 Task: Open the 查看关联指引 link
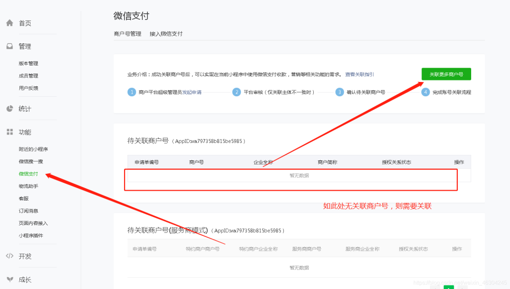coord(360,74)
